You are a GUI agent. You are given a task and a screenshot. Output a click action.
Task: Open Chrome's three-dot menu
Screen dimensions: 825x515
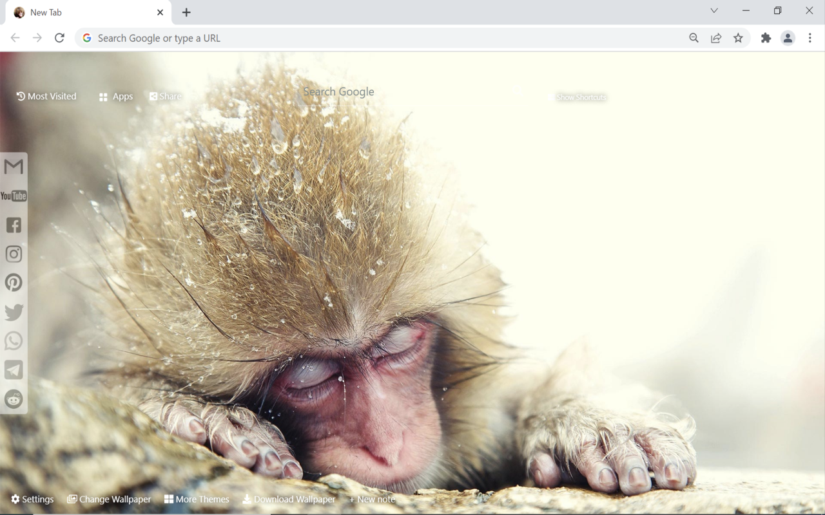[x=810, y=38]
